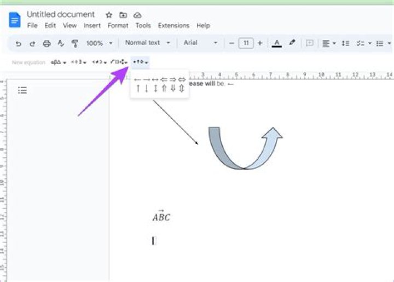
Task: Insert the down arrow symbol
Action: pyautogui.click(x=147, y=88)
